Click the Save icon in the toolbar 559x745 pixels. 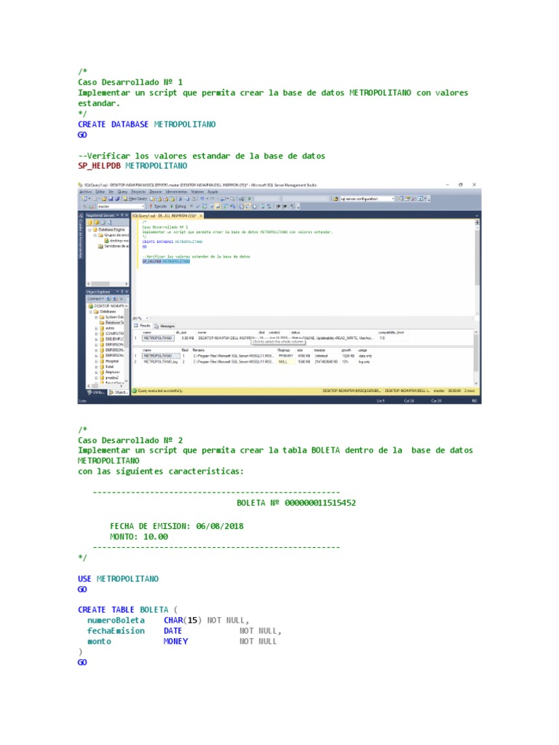[111, 199]
